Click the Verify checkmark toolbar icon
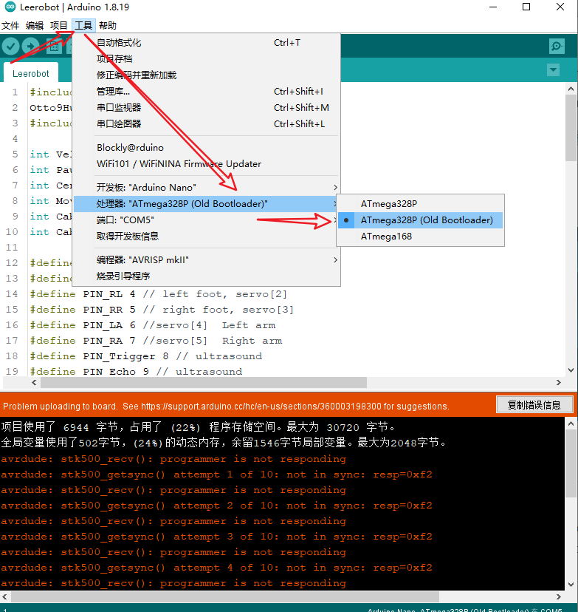578x612 pixels. coord(10,47)
